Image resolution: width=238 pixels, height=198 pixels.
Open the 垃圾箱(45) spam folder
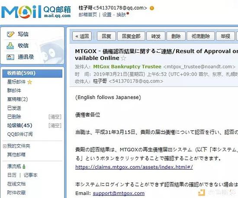point(20,125)
